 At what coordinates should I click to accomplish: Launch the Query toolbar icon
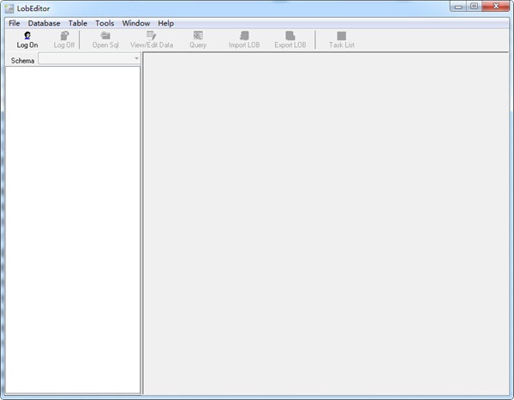click(198, 35)
